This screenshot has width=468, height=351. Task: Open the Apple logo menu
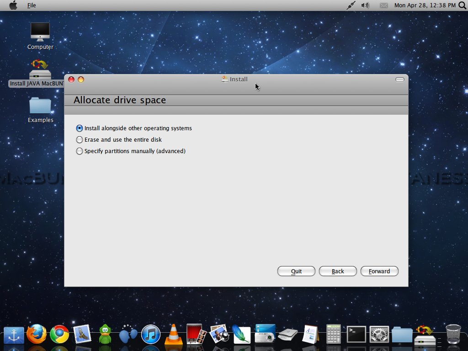tap(13, 5)
